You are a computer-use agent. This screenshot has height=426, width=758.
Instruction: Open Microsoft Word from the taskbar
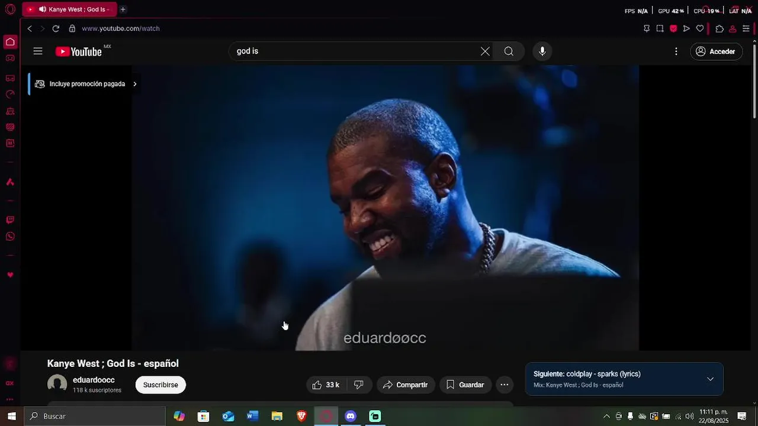[x=253, y=416]
